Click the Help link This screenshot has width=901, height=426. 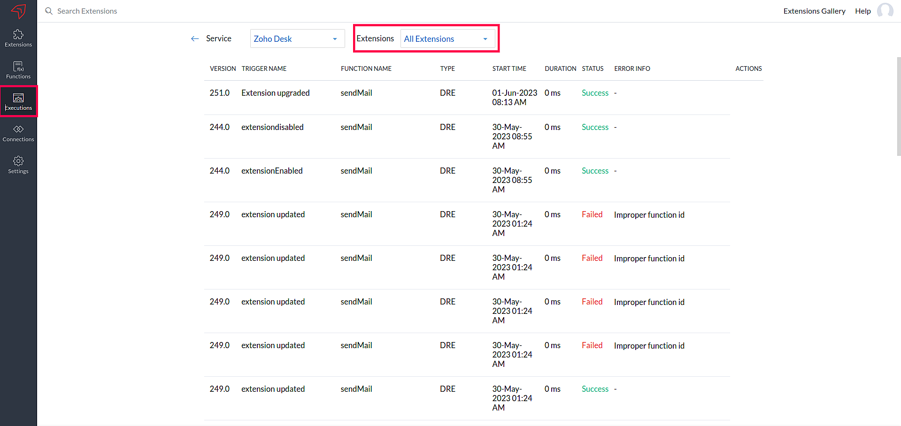pos(862,11)
